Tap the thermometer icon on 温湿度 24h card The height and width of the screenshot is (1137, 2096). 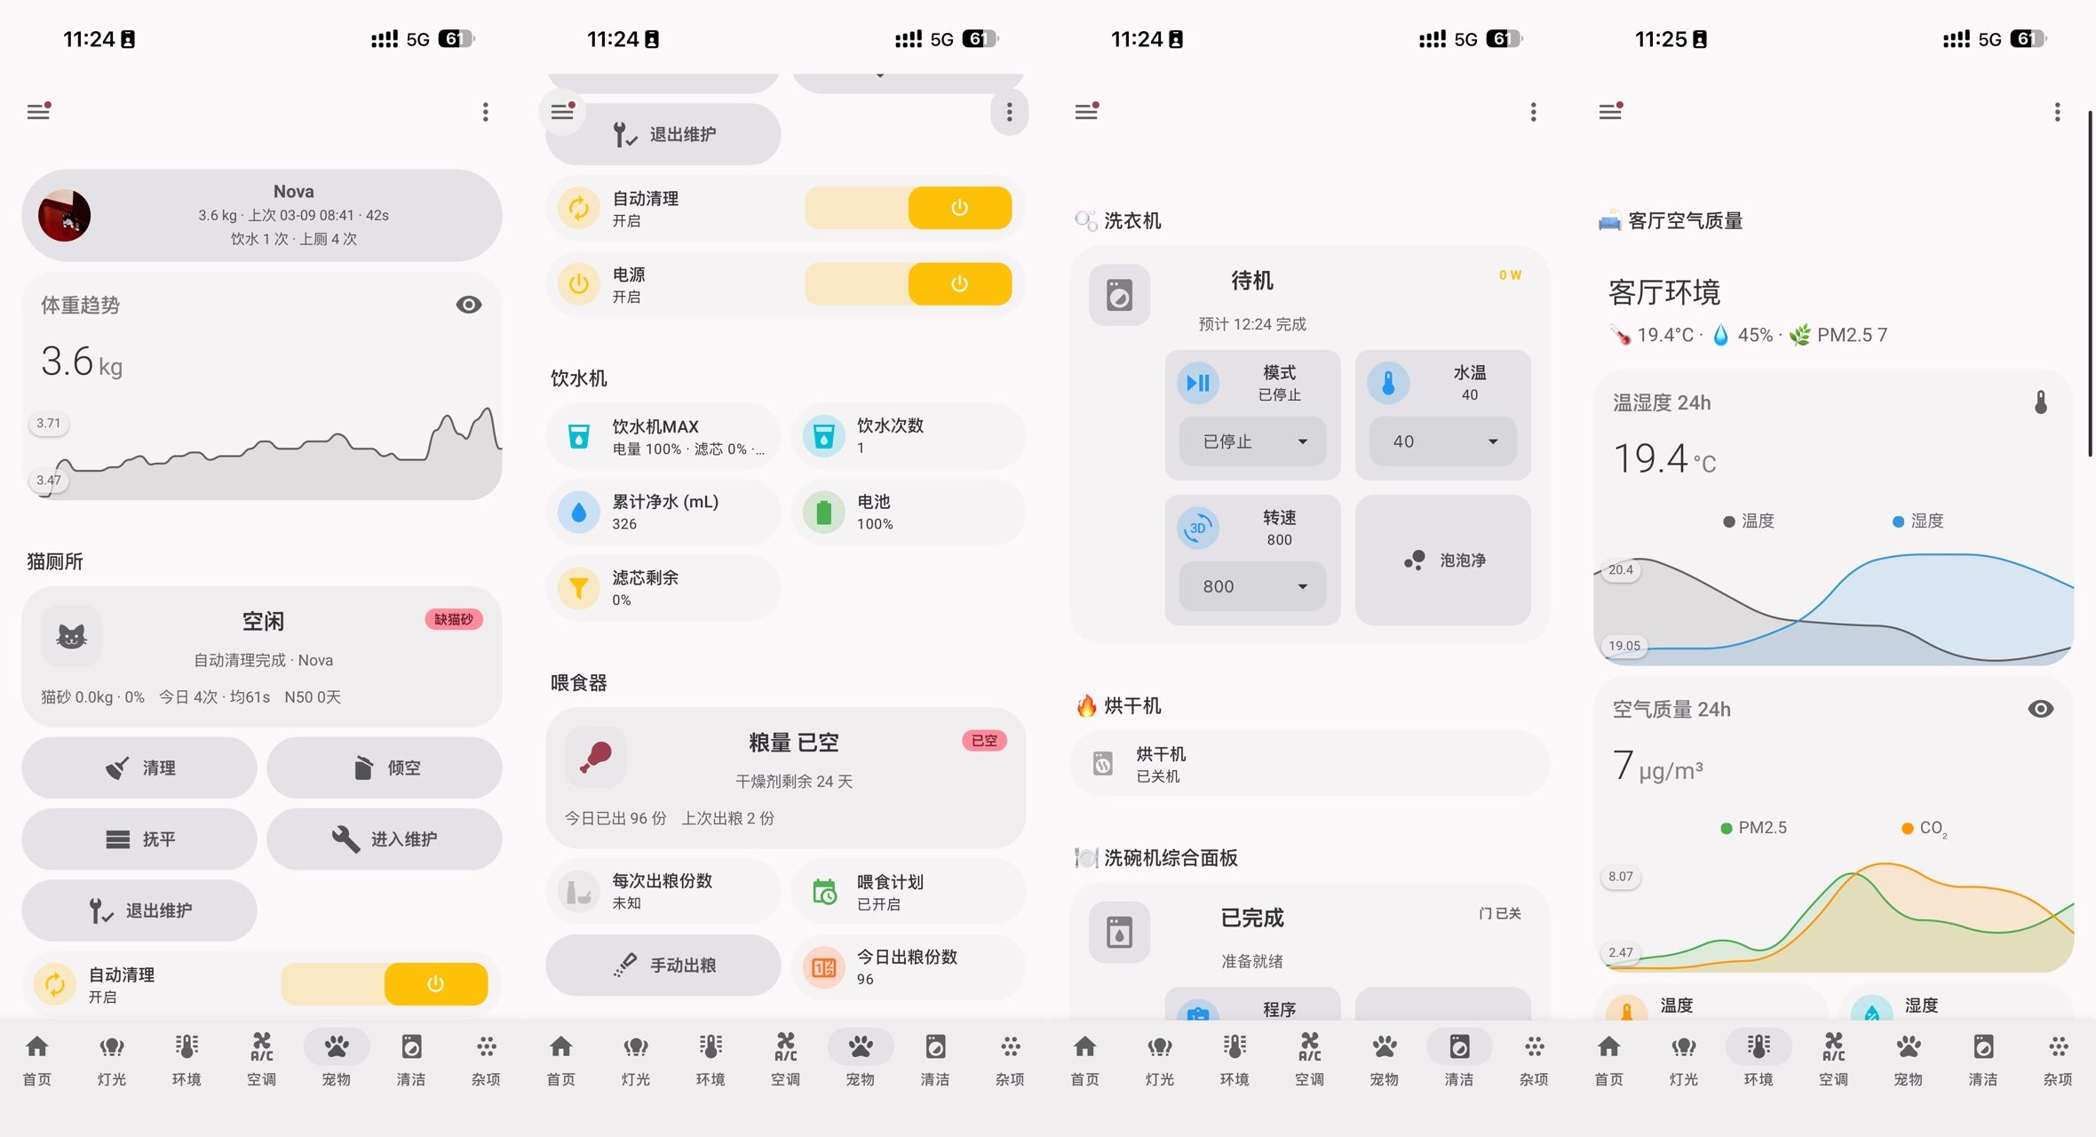tap(2040, 402)
